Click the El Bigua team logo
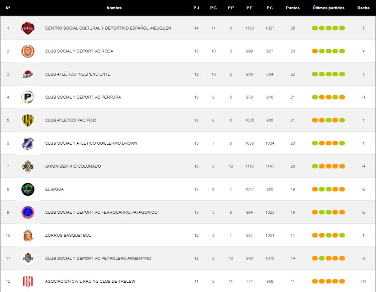This screenshot has height=292, width=376. (28, 189)
